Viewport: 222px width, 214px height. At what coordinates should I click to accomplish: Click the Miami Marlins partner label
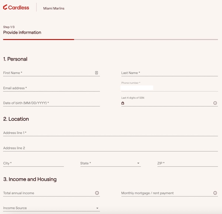[x=54, y=8]
